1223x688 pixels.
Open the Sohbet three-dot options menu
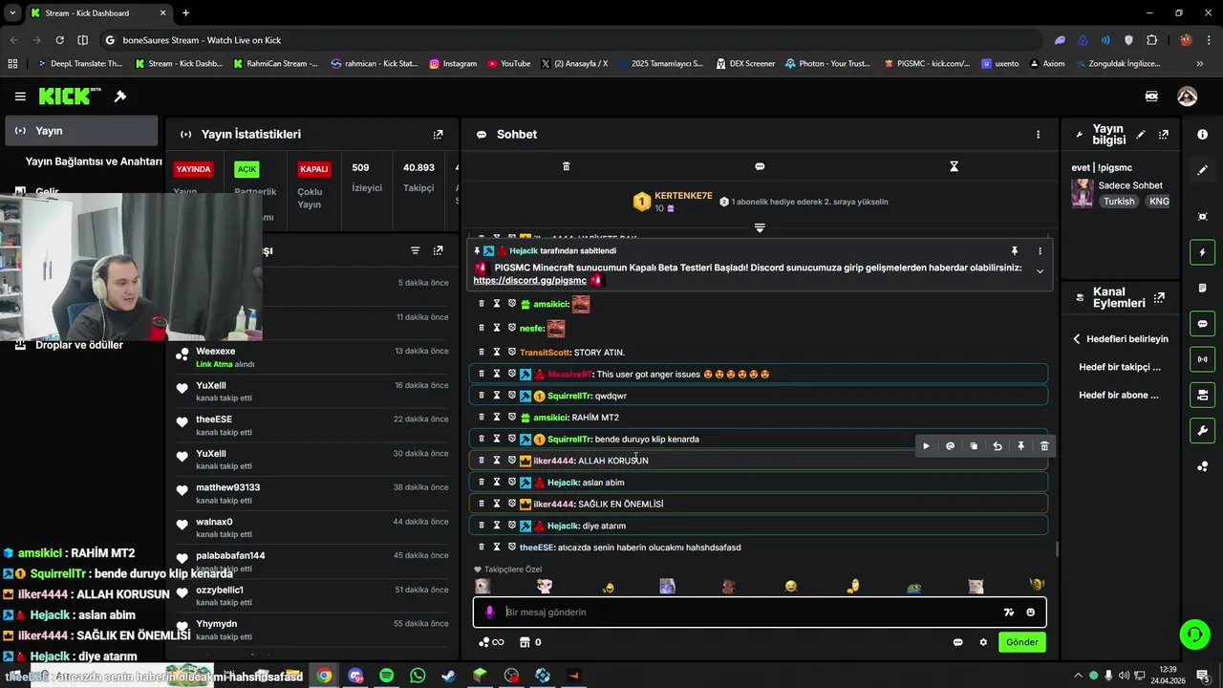(x=1038, y=135)
